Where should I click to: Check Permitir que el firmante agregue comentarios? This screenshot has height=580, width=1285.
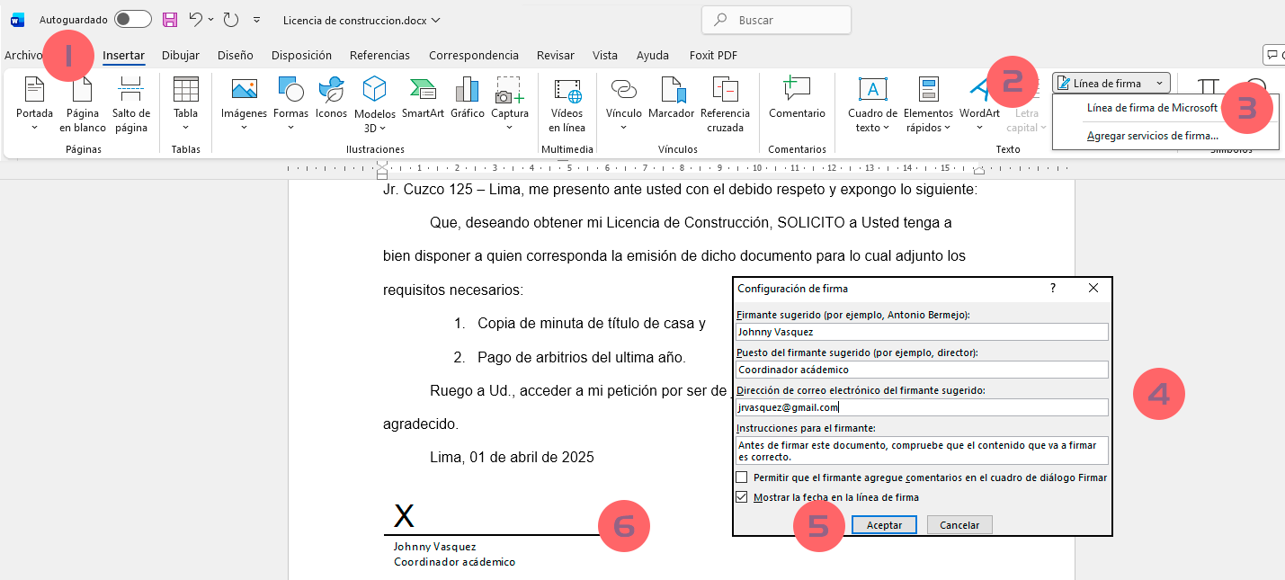tap(742, 477)
